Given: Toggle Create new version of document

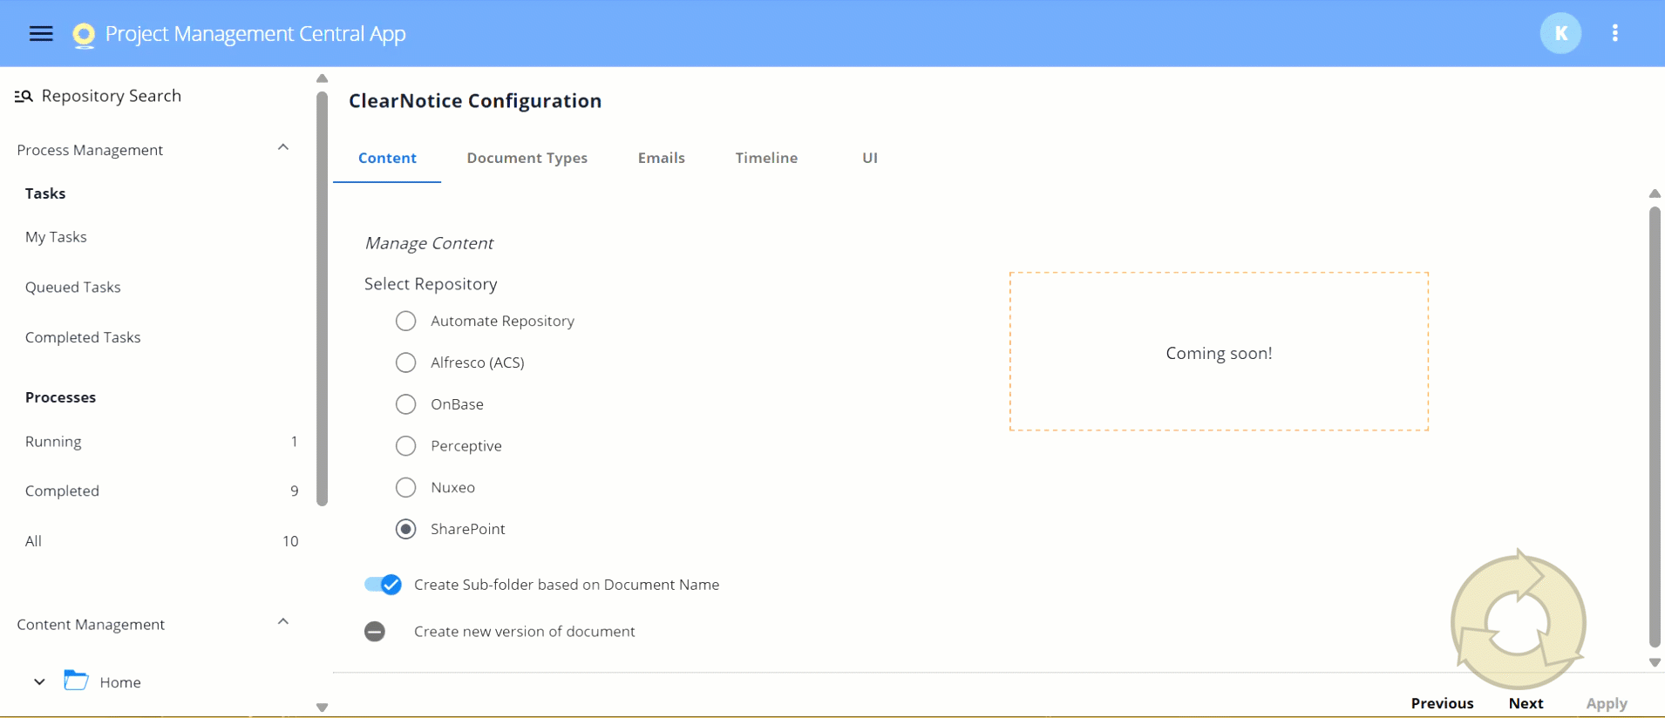Looking at the screenshot, I should [x=375, y=632].
